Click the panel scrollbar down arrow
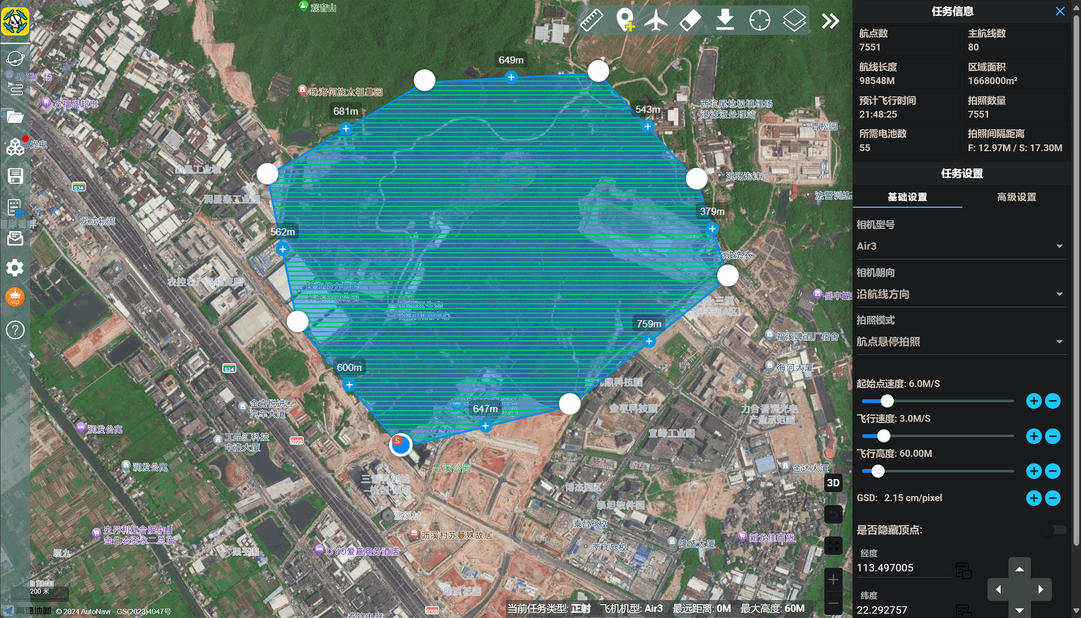Screen dimensions: 1081x618 1076,611
